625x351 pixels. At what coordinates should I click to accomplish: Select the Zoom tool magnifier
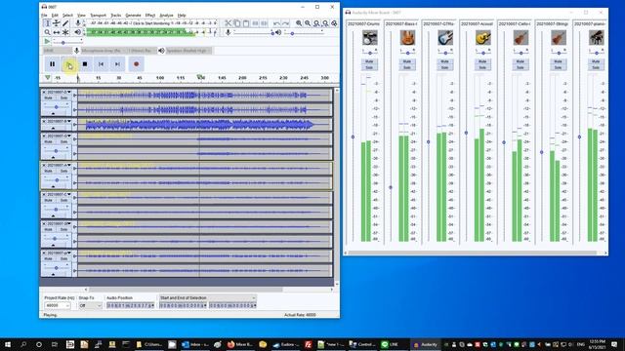point(47,32)
